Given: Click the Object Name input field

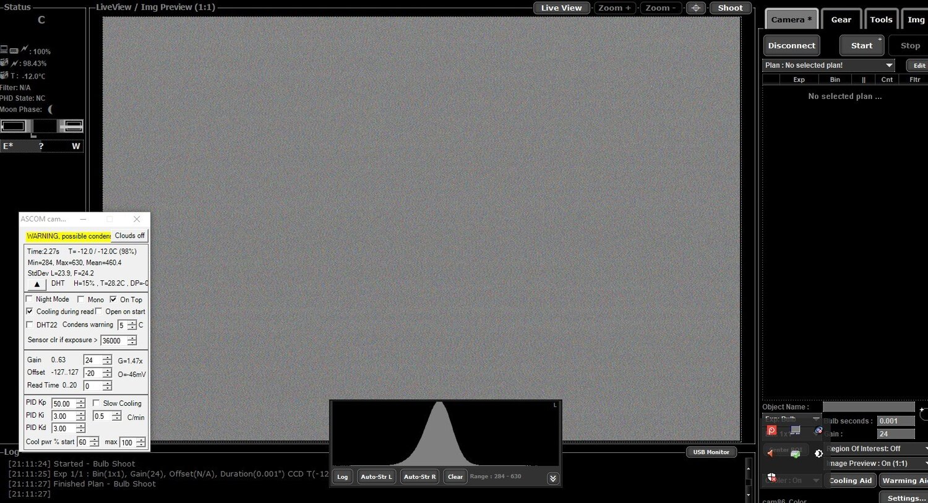Looking at the screenshot, I should (x=868, y=407).
